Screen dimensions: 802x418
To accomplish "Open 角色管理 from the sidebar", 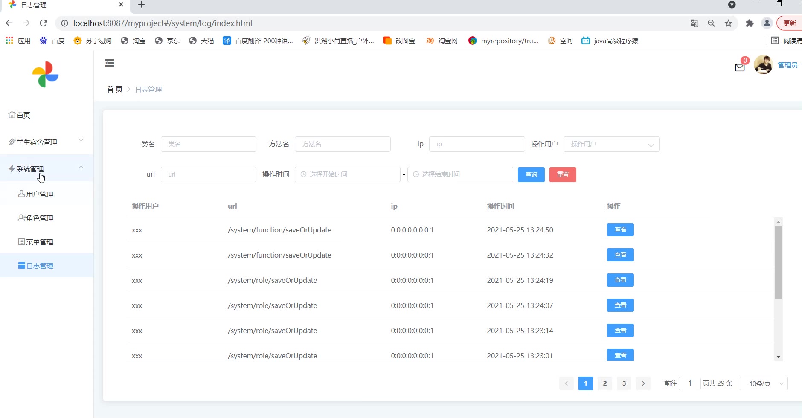I will coord(40,218).
